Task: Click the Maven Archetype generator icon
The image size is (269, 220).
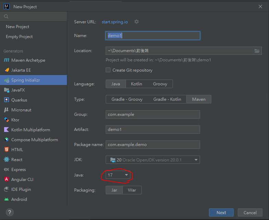Action: (x=7, y=60)
